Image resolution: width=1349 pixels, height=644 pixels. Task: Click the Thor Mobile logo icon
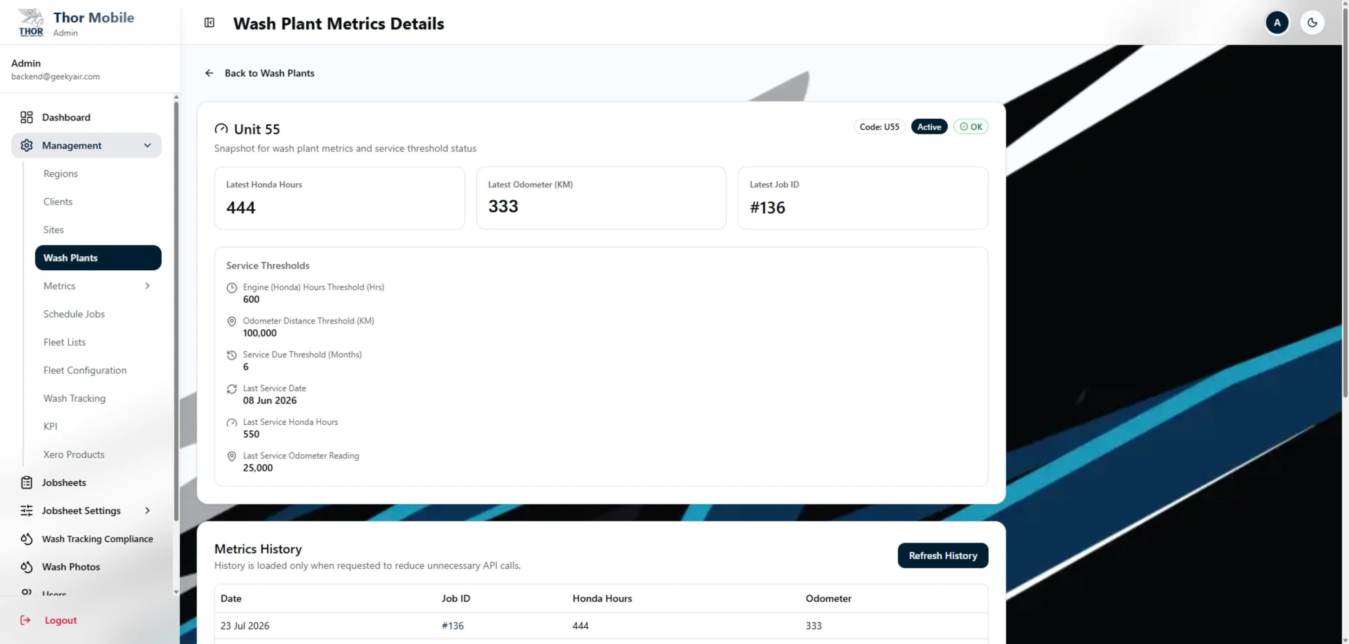click(31, 22)
